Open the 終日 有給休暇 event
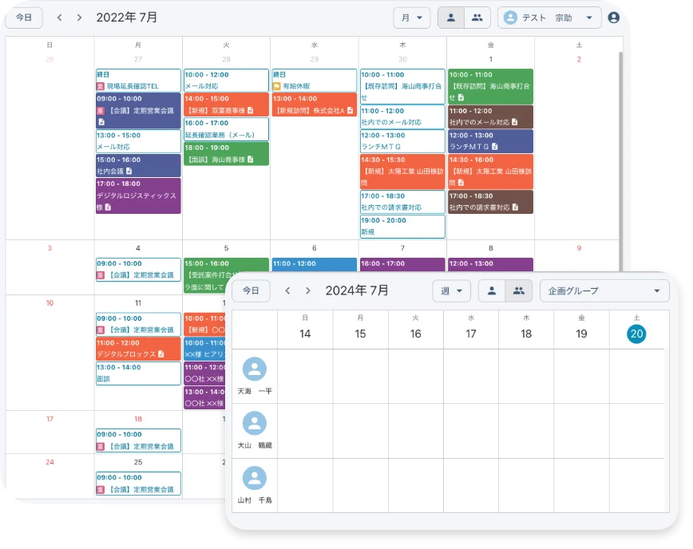Screen dimensions: 693x549 click(x=315, y=80)
